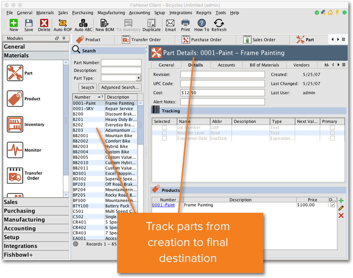353x278 pixels.
Task: Edit product with pencil icon
Action: click(x=341, y=208)
